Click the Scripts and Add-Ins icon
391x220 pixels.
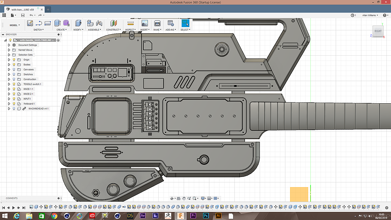coord(170,23)
